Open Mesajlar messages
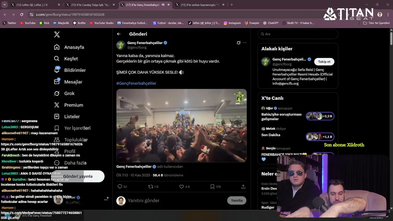The width and height of the screenshot is (393, 221). (68, 82)
